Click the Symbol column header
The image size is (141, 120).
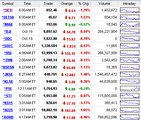tap(8, 4)
